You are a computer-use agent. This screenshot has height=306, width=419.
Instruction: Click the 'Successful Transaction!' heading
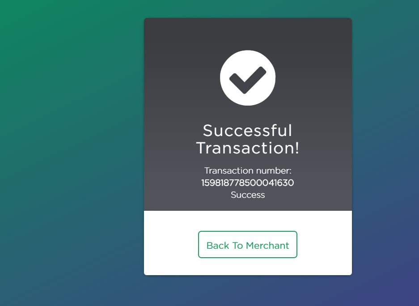(x=248, y=139)
